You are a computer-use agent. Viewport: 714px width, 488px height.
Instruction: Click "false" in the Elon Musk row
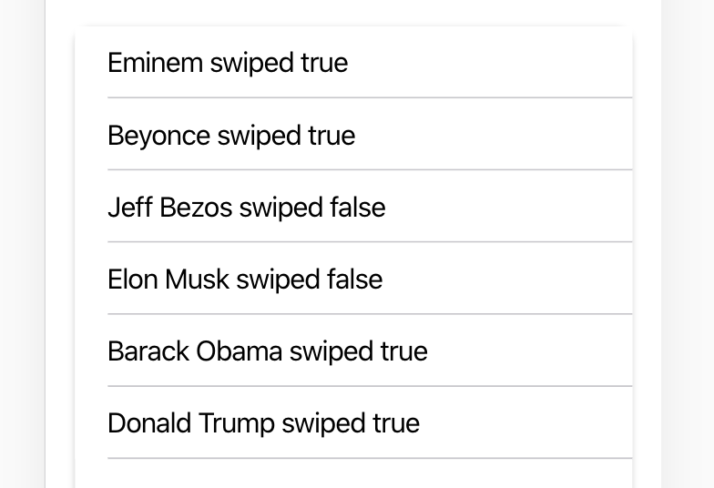coord(355,279)
